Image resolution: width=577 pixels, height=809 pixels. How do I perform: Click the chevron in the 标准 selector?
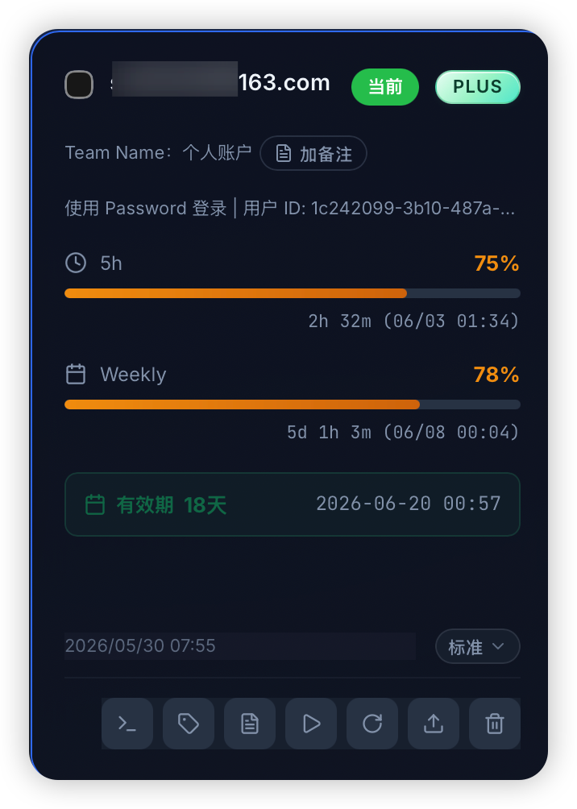(x=498, y=646)
